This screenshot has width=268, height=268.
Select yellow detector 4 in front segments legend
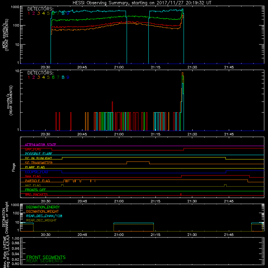click(x=44, y=13)
